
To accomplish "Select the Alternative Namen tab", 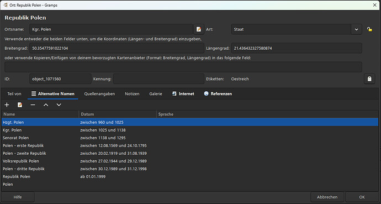I will 53,93.
